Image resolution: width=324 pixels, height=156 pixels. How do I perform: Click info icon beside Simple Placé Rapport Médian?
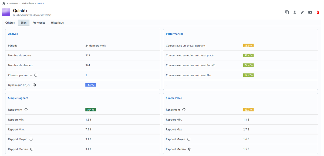190,149
